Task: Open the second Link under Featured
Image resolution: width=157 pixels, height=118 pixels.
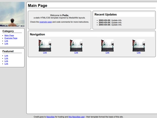Action: click(6, 58)
